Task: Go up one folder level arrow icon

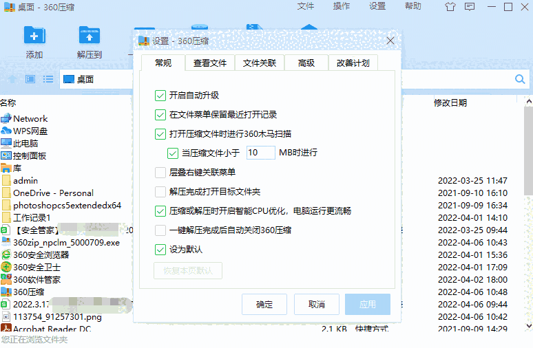Action: click(x=12, y=79)
